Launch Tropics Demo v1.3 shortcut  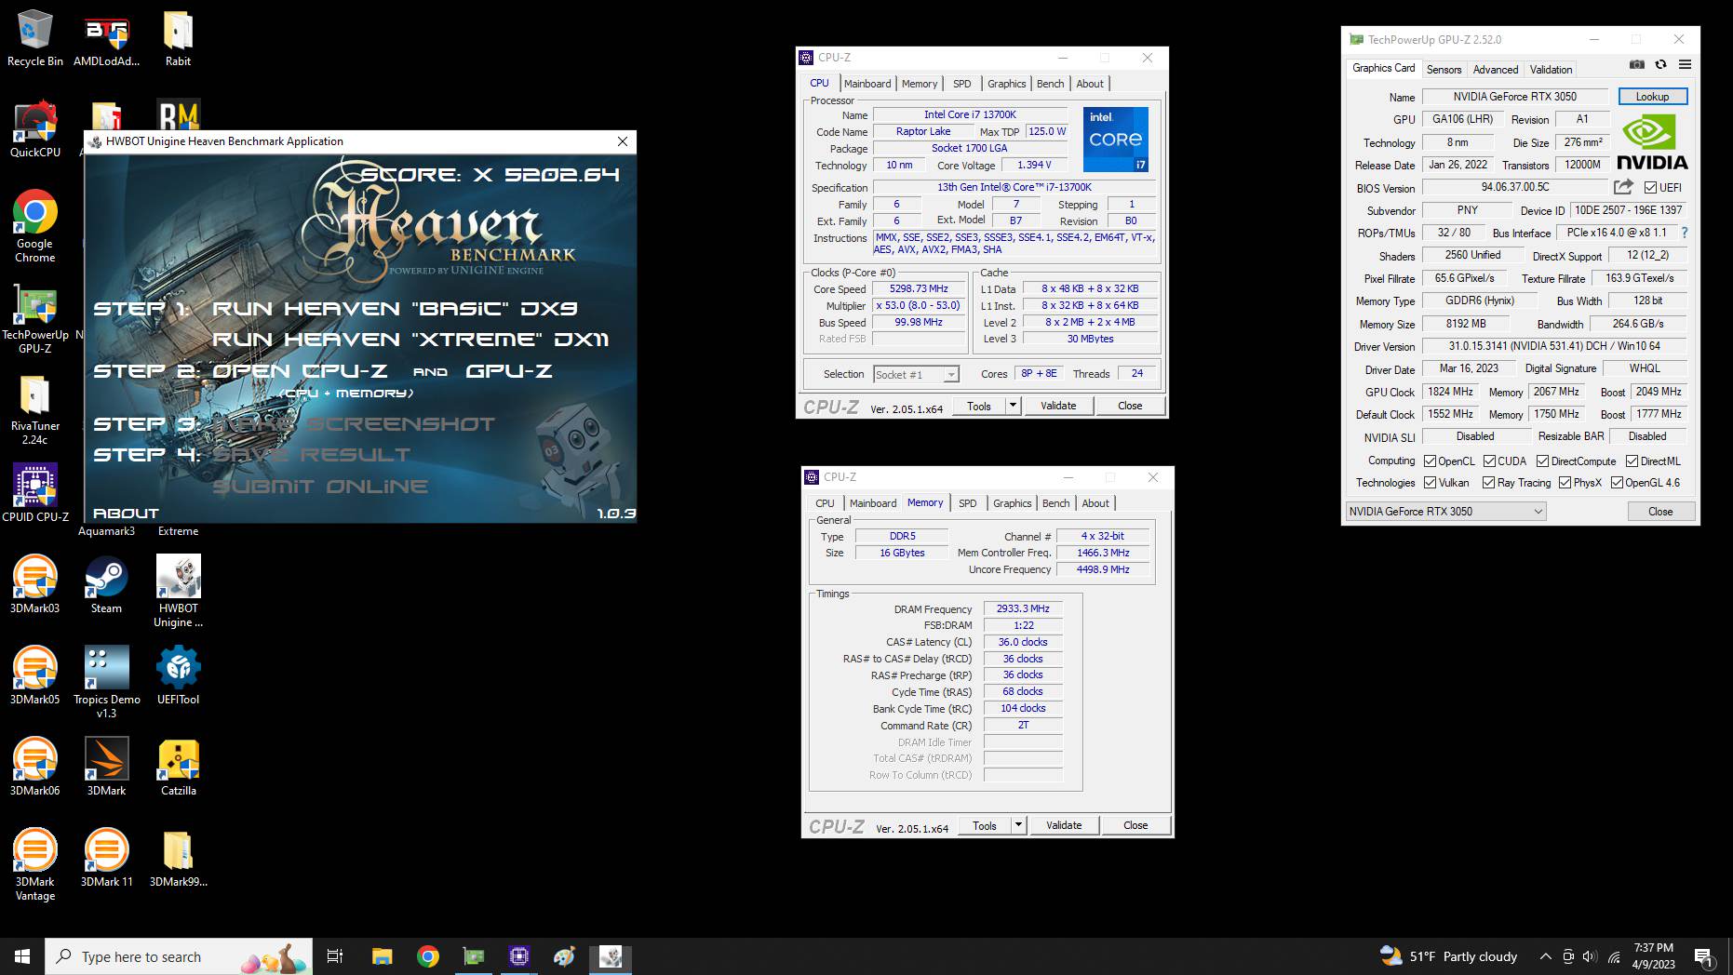(106, 682)
